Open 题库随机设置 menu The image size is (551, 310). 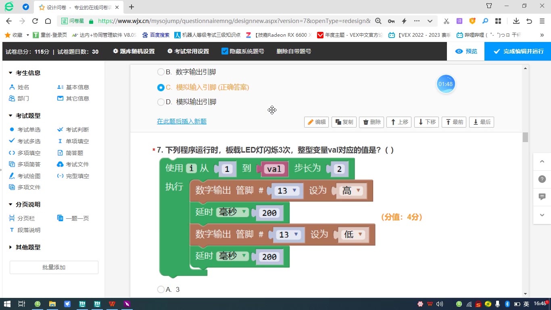coord(134,51)
